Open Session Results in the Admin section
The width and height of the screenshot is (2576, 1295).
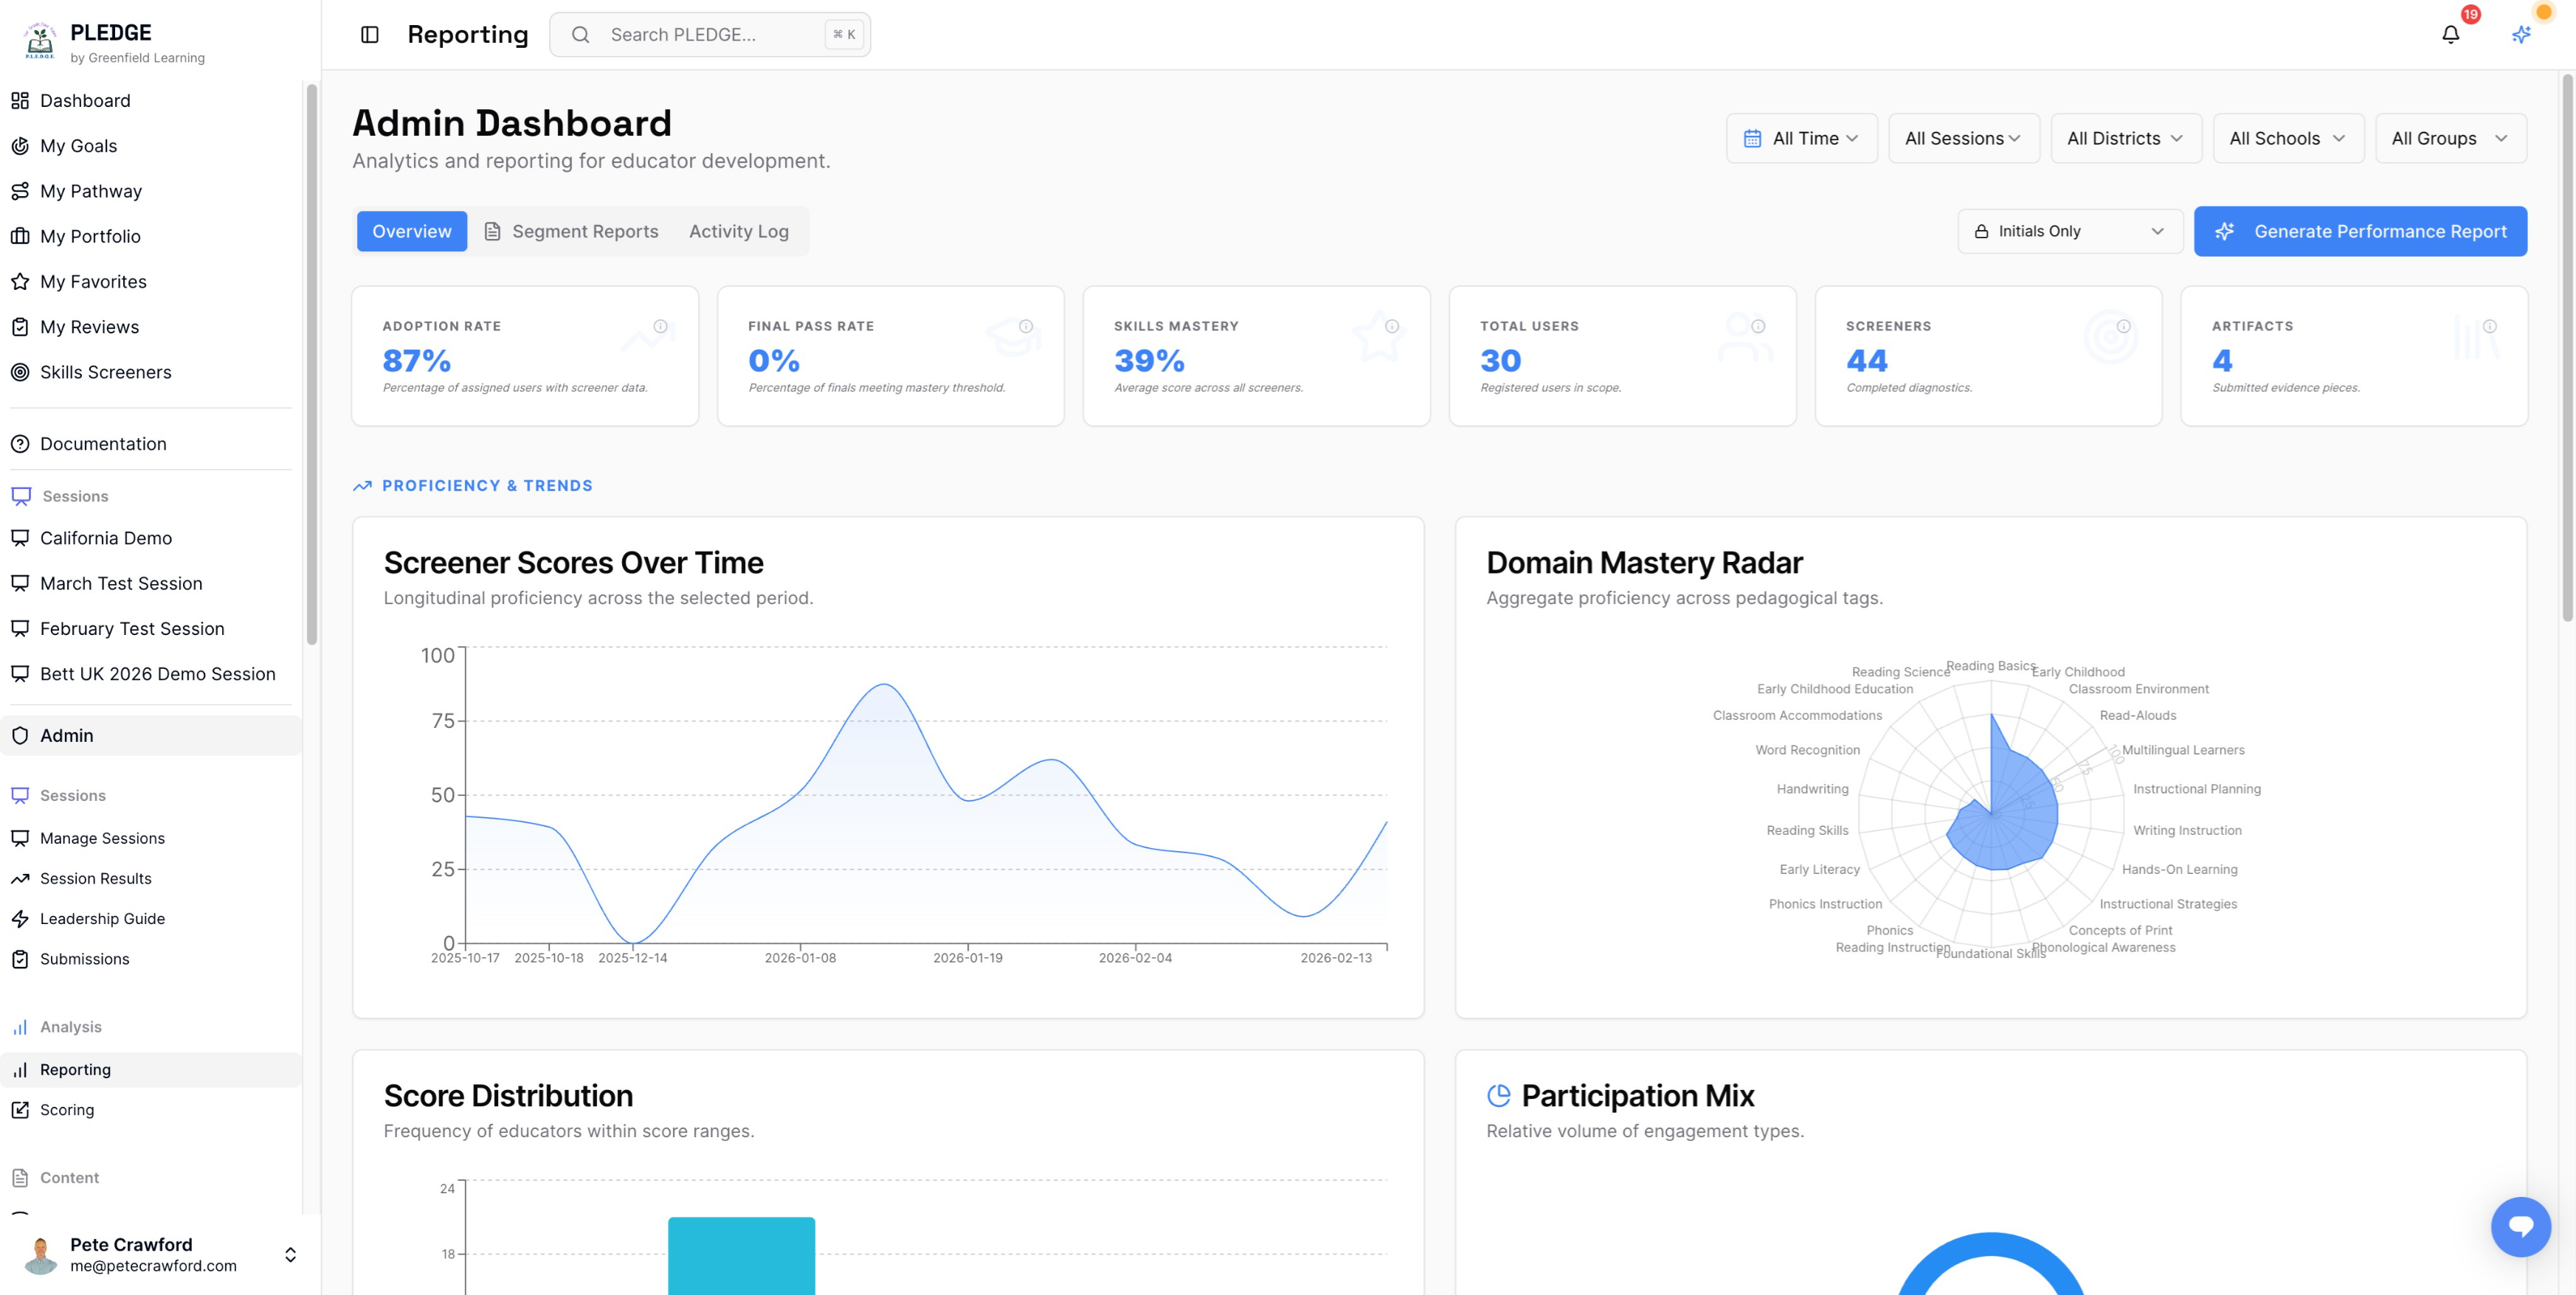click(95, 878)
